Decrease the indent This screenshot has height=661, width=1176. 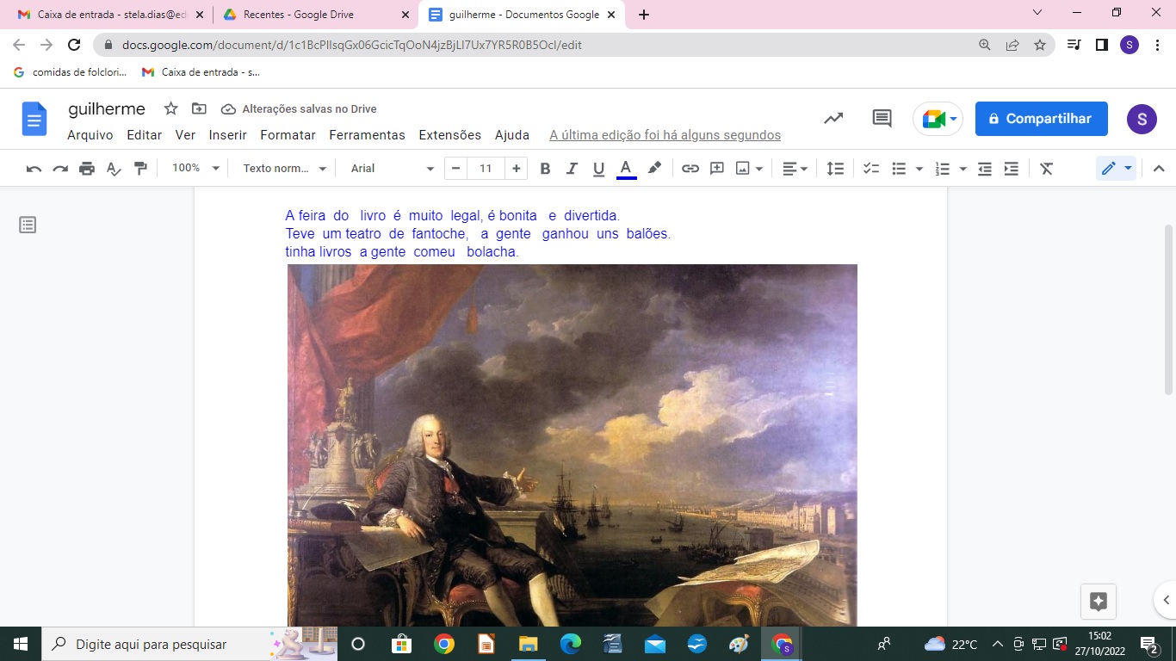(985, 169)
